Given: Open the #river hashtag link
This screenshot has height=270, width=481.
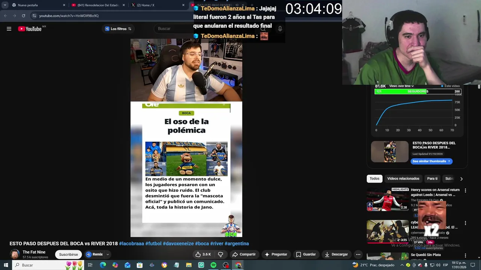Looking at the screenshot, I should point(217,244).
